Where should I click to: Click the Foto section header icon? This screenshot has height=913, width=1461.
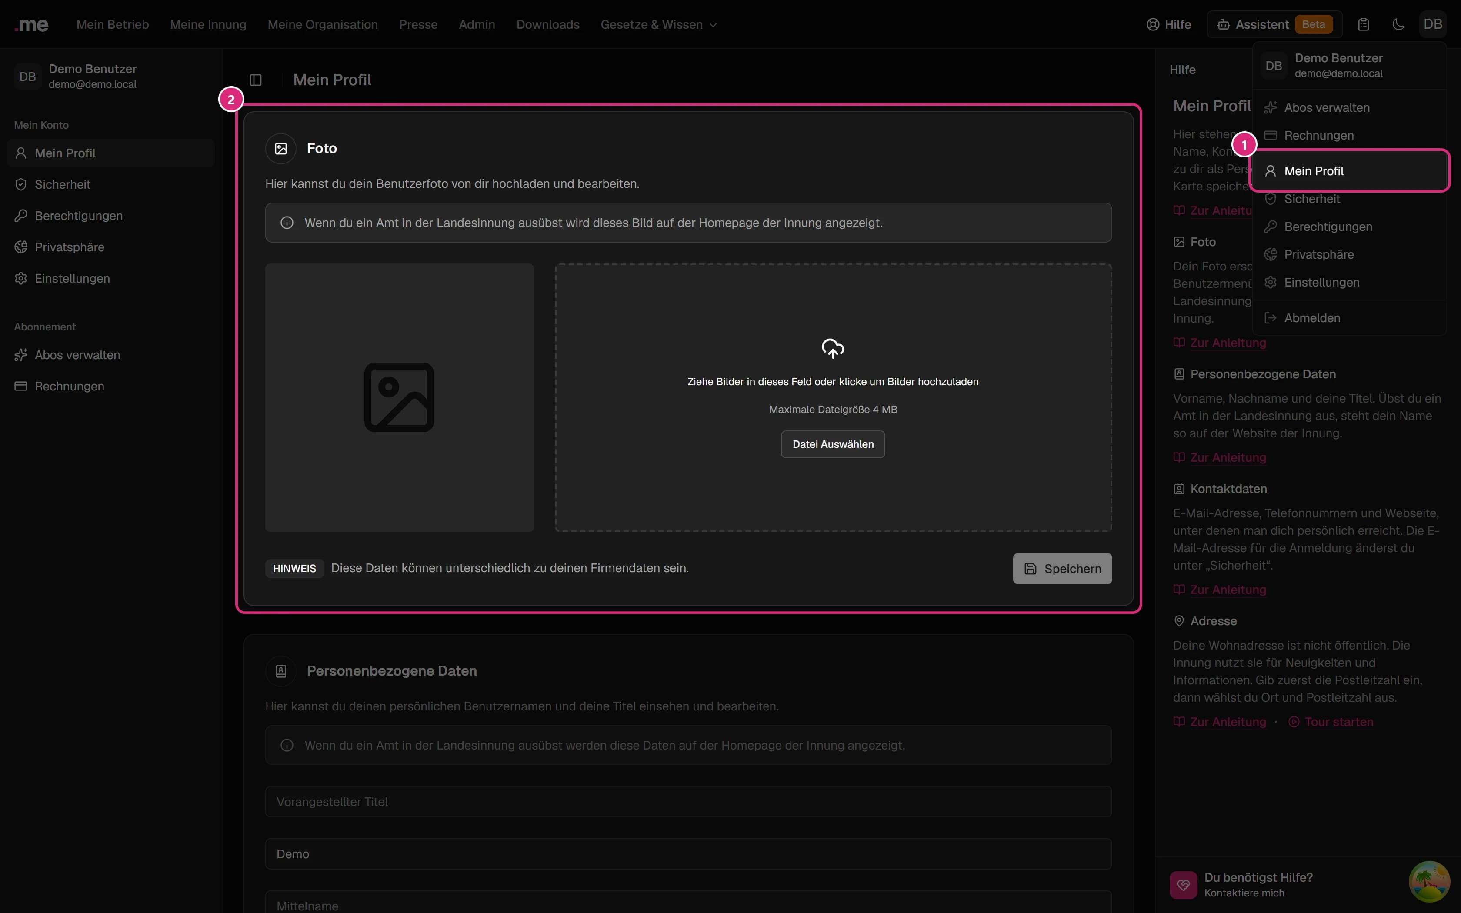click(x=281, y=149)
